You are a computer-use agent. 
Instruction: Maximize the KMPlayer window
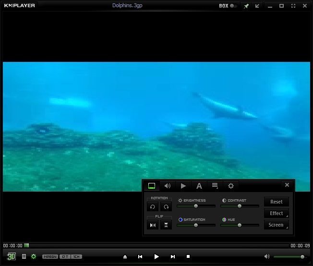281,6
